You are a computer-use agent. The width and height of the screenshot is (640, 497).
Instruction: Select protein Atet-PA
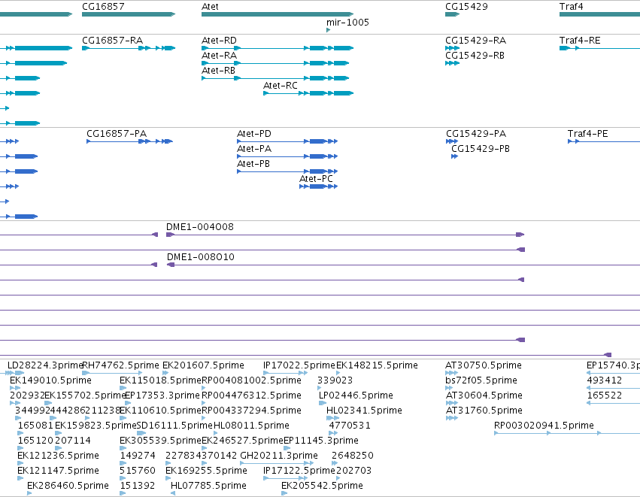287,156
